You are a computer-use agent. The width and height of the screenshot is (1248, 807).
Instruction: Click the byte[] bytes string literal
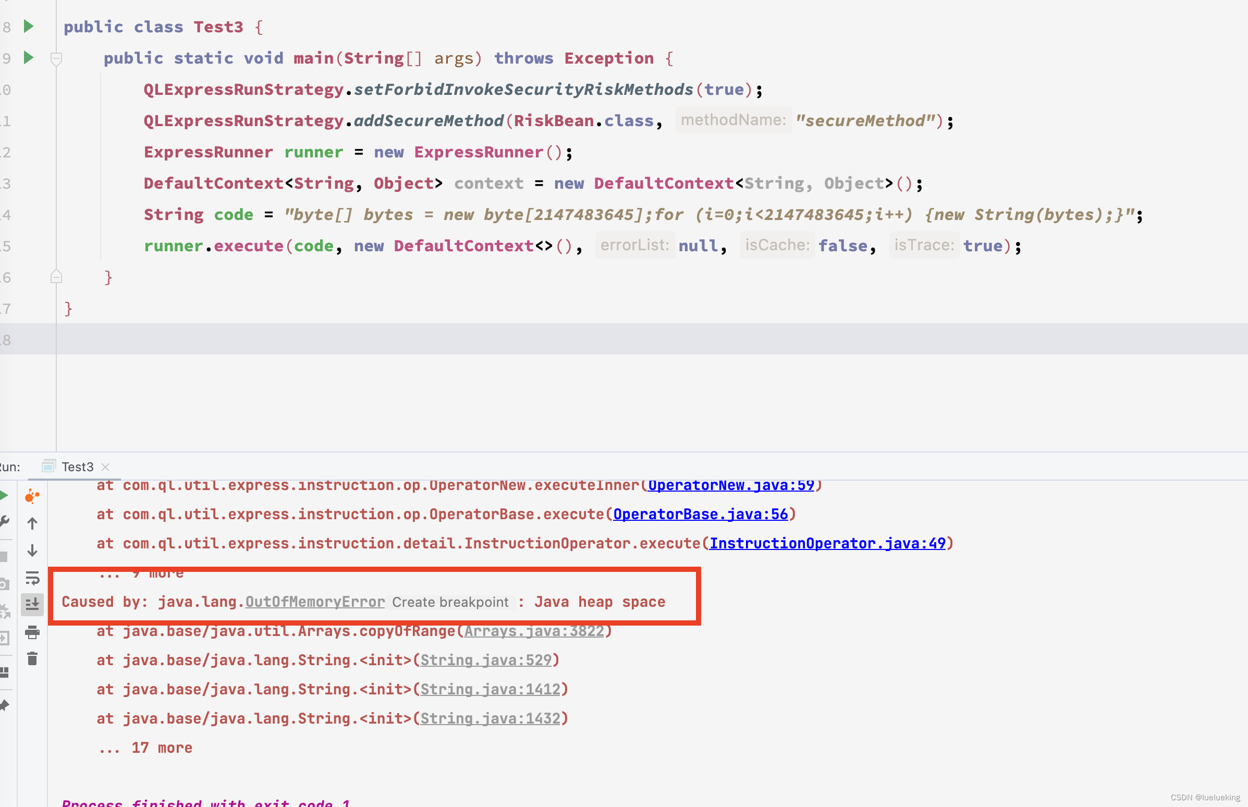[709, 215]
